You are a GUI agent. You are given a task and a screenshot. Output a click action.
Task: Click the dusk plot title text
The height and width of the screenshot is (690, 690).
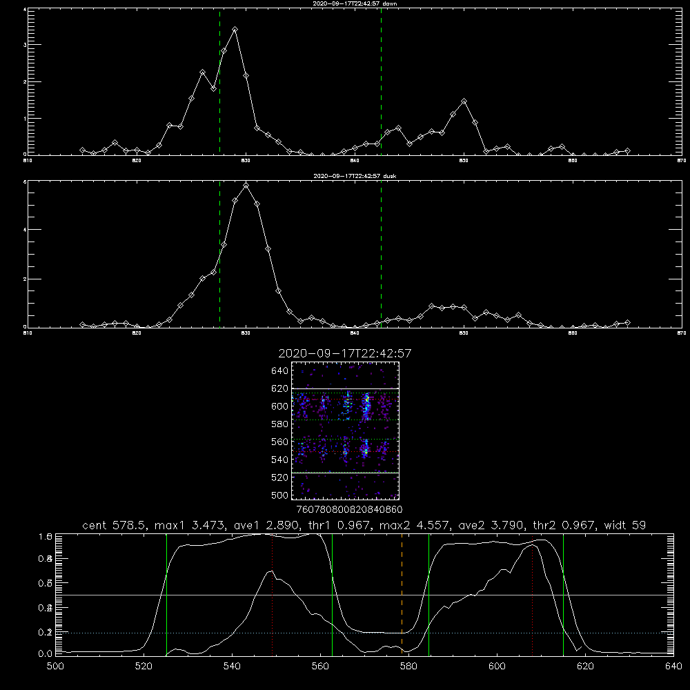click(355, 176)
